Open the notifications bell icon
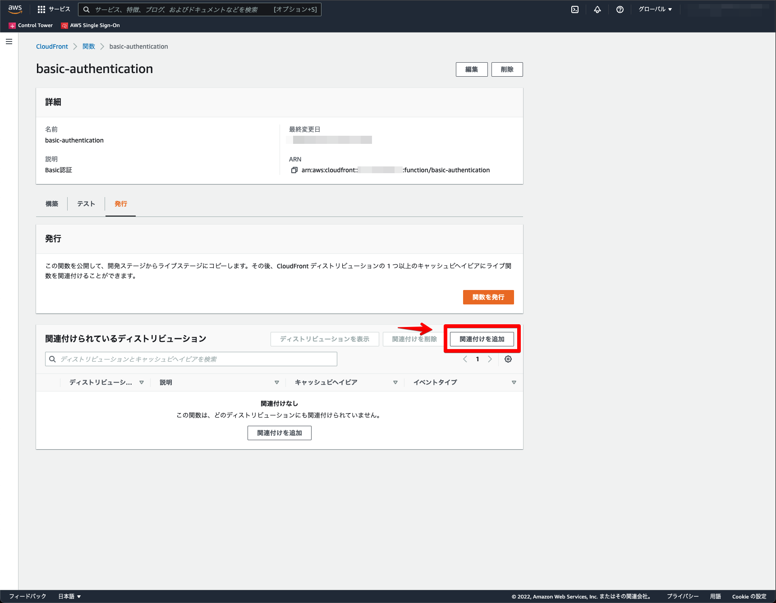The width and height of the screenshot is (776, 603). [597, 9]
